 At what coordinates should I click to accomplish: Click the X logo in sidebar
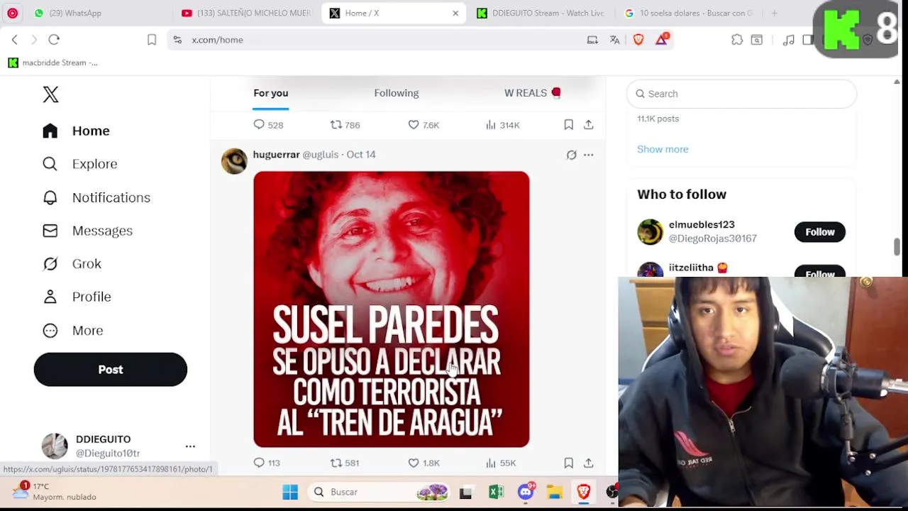(50, 94)
